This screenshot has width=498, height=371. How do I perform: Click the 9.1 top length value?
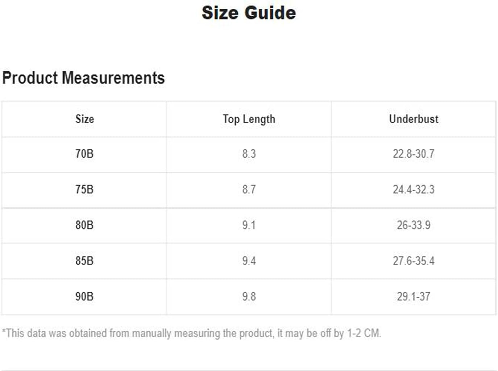(x=249, y=225)
